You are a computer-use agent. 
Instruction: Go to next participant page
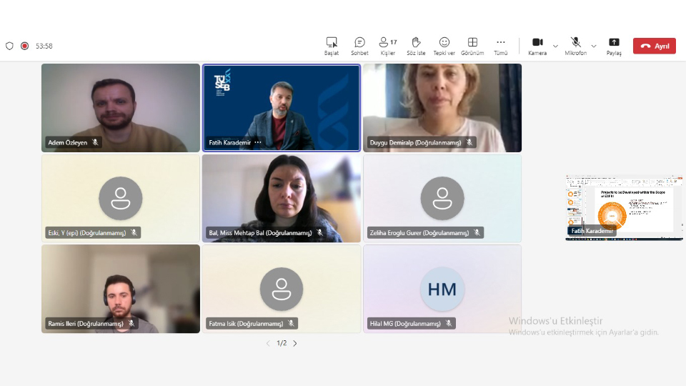click(x=295, y=343)
